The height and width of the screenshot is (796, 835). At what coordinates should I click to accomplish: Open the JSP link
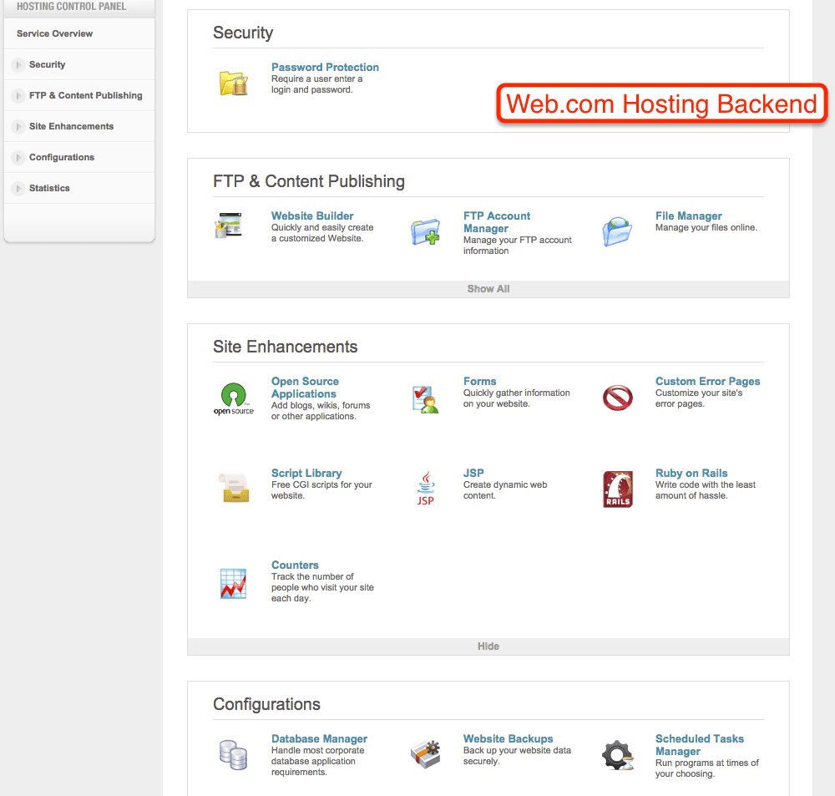point(473,473)
